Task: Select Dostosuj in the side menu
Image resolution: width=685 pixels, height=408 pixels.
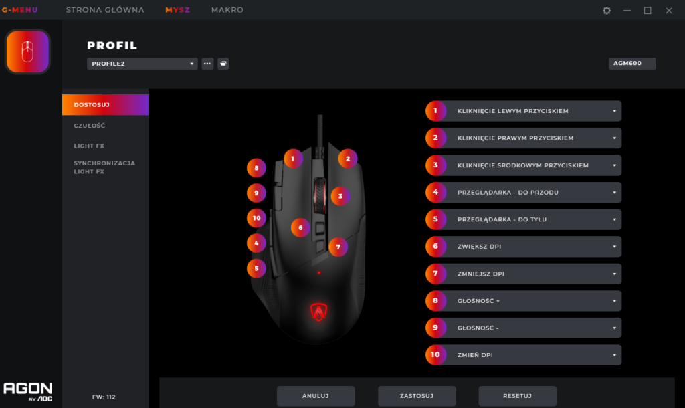Action: point(105,105)
